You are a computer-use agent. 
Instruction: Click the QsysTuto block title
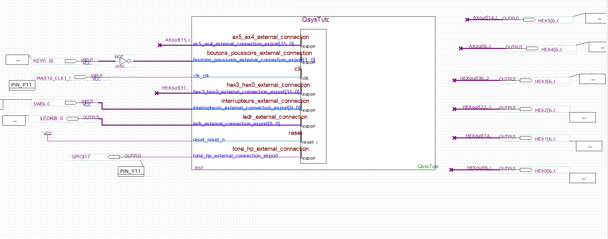[x=316, y=19]
